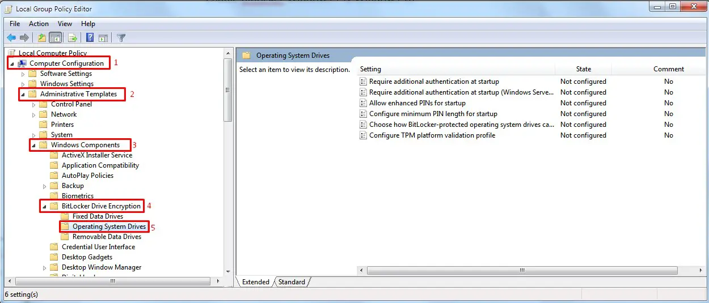Image resolution: width=709 pixels, height=303 pixels.
Task: Click the Export List toolbar icon
Action: click(73, 38)
